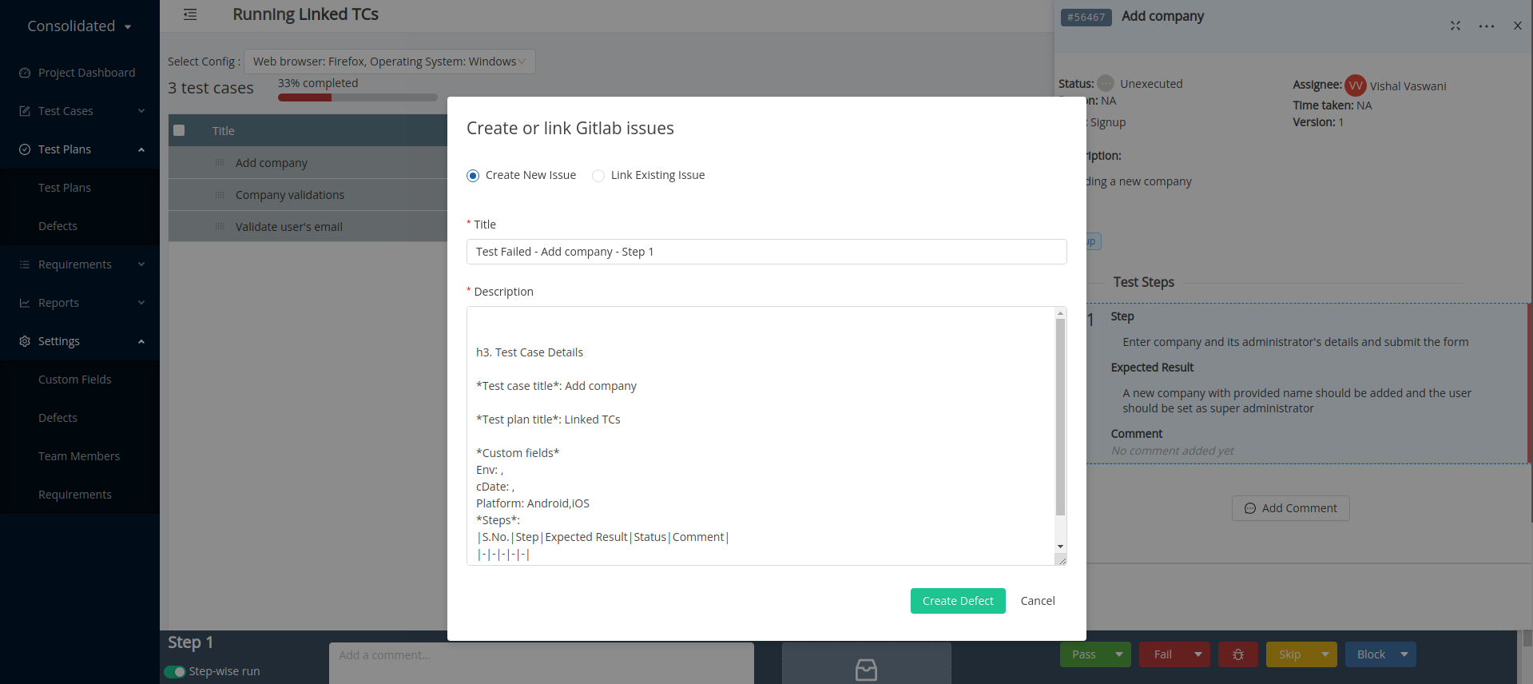Open the Pass button dropdown arrow
Image resolution: width=1533 pixels, height=684 pixels.
point(1119,654)
